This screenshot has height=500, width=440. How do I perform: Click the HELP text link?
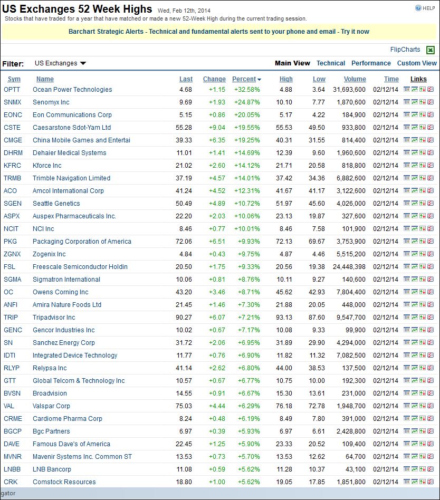click(429, 8)
